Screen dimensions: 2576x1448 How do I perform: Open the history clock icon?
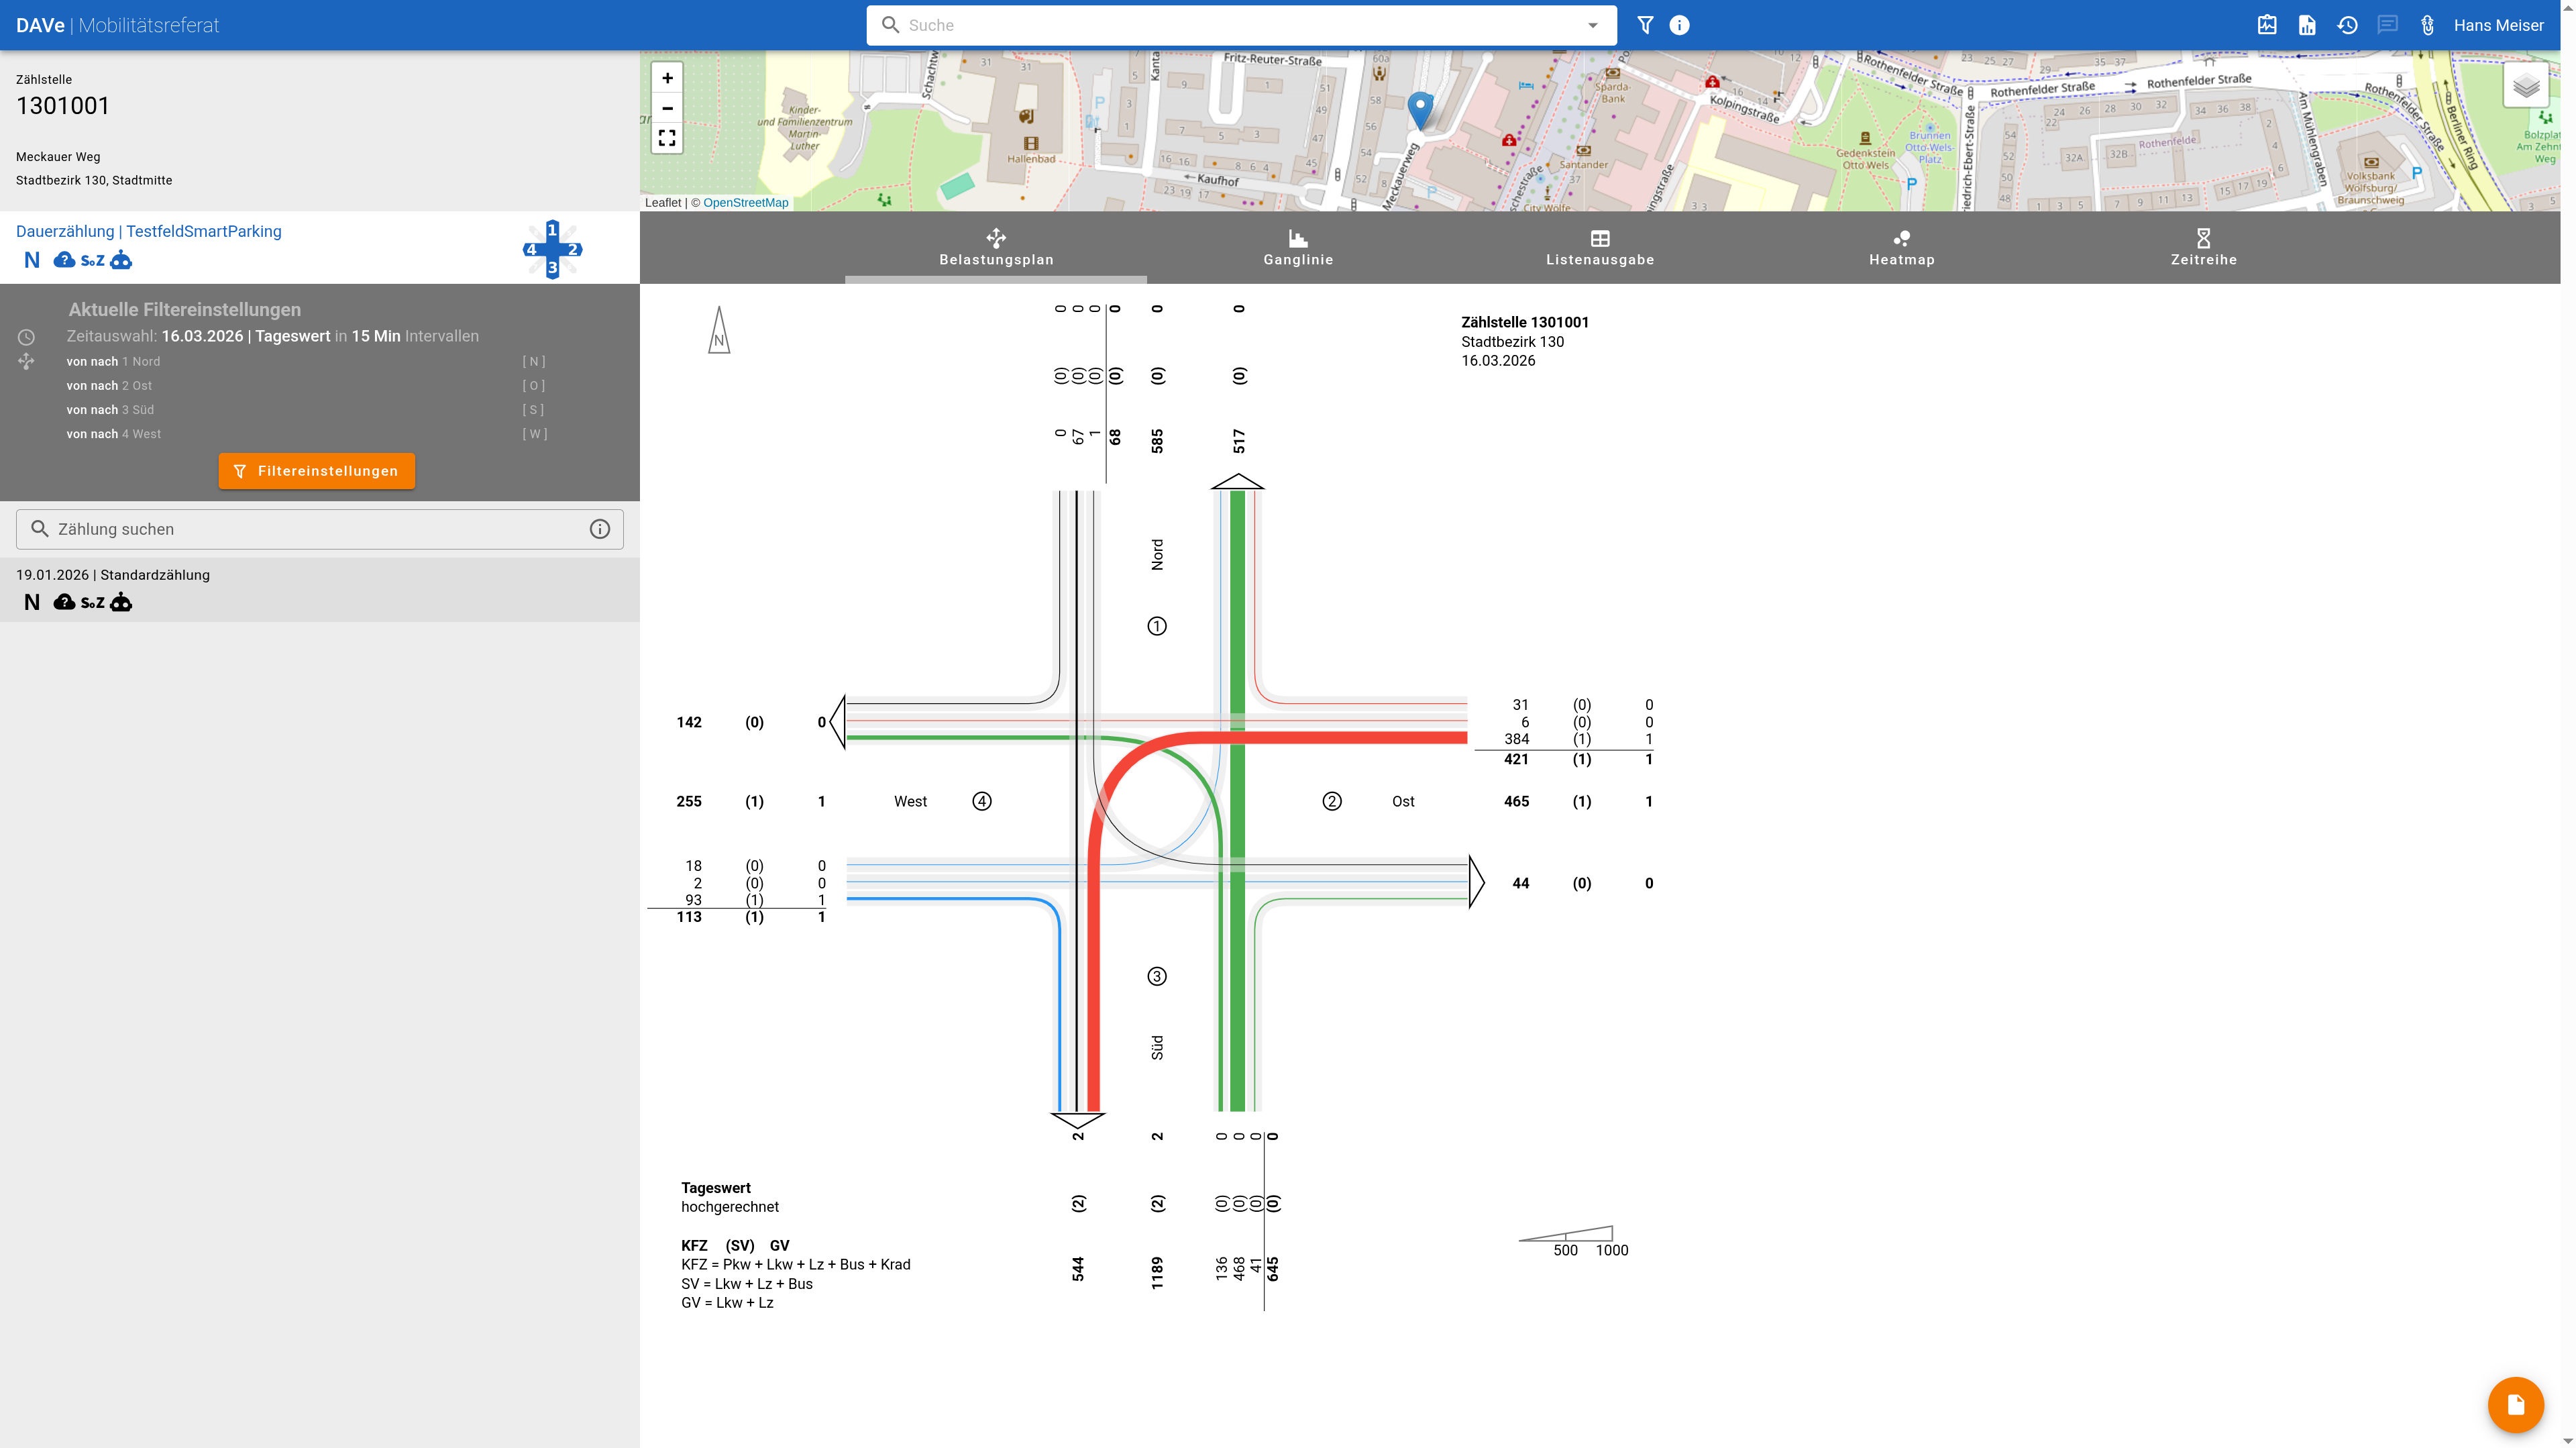[2347, 25]
